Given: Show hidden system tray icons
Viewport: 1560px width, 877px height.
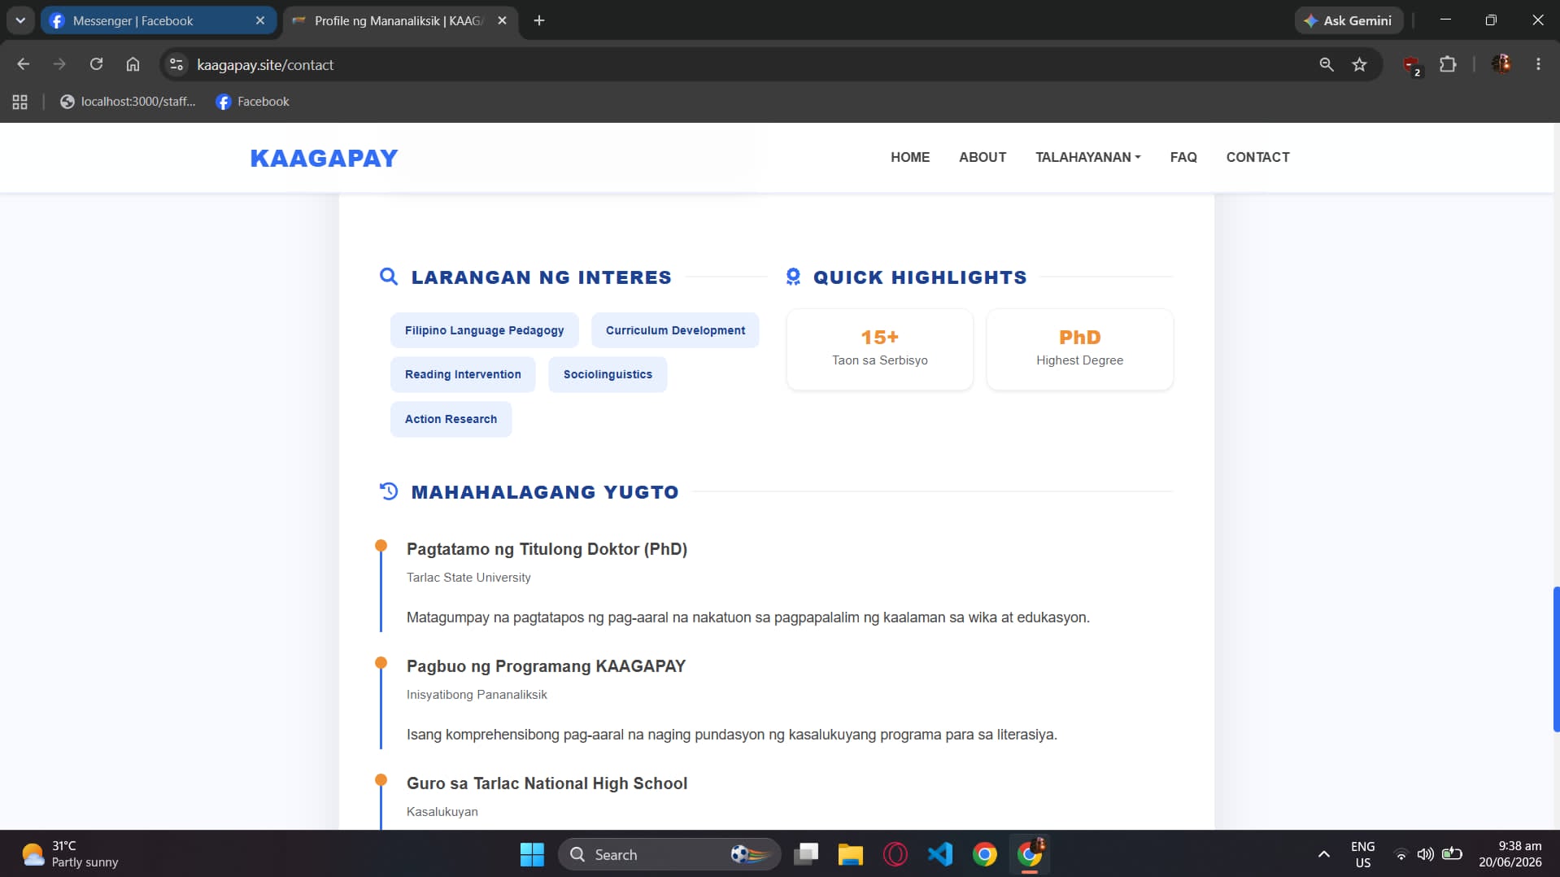Looking at the screenshot, I should coord(1324,854).
